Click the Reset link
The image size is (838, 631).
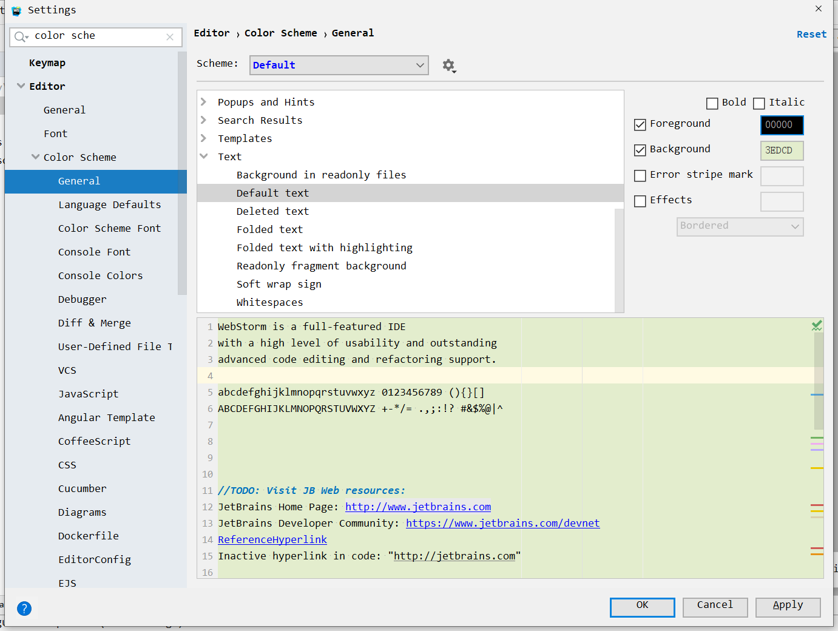(x=811, y=34)
